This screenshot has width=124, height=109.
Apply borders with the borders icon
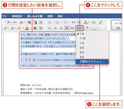click(95, 28)
